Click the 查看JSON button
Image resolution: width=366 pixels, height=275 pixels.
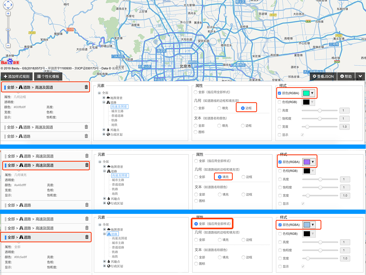click(323, 76)
